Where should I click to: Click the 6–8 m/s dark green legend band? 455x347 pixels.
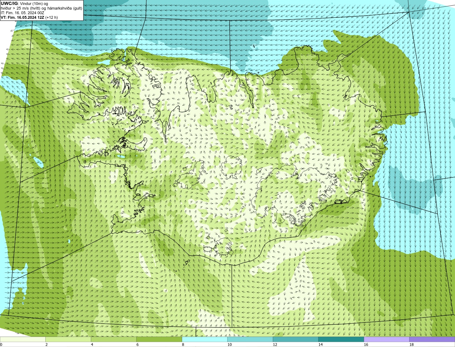(159, 340)
